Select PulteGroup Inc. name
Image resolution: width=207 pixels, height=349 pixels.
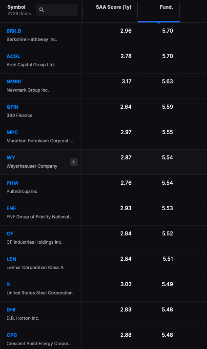coord(22,192)
